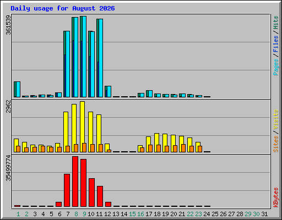
Task: Click the cyan hits bar for day 7
Action: tap(68, 64)
